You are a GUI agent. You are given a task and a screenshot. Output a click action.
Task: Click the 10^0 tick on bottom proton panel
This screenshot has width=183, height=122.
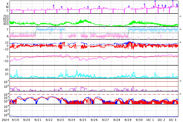coord(6,115)
